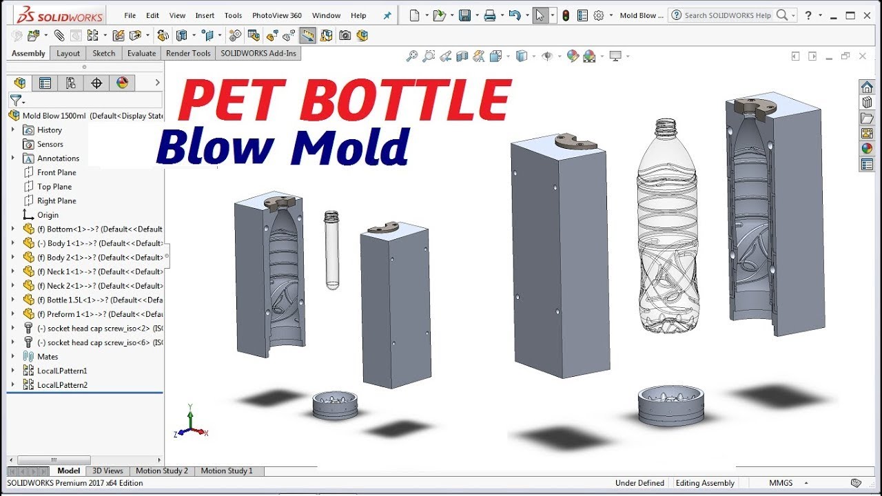The width and height of the screenshot is (882, 496).
Task: Click the Bill of Materials icon
Action: point(253,35)
